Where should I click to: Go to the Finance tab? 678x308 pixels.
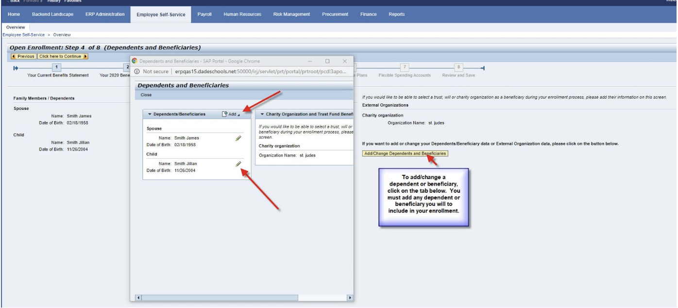(368, 15)
